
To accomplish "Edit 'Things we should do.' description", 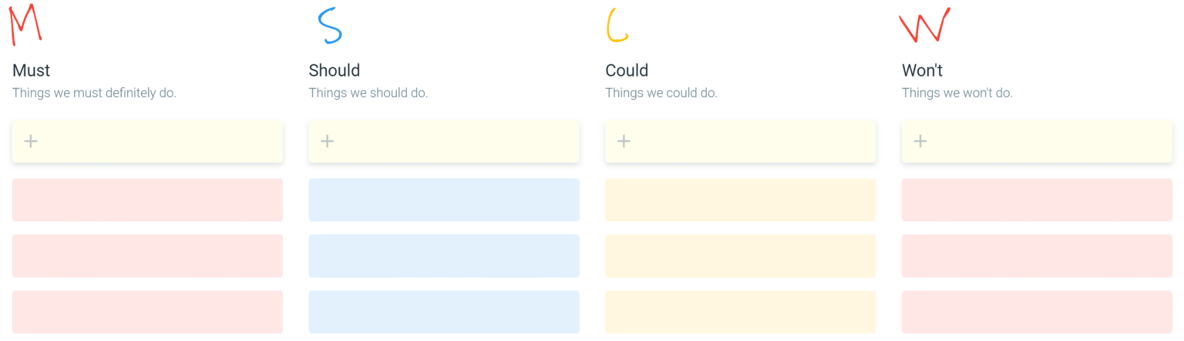I will [368, 93].
